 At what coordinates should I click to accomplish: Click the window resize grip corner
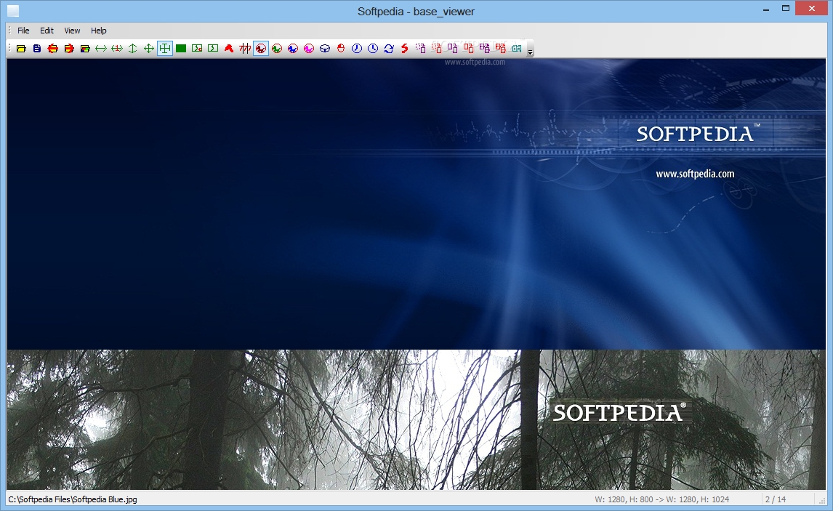(x=822, y=500)
